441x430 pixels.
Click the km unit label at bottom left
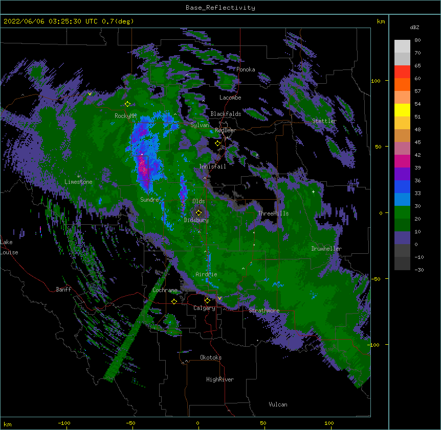(x=8, y=424)
